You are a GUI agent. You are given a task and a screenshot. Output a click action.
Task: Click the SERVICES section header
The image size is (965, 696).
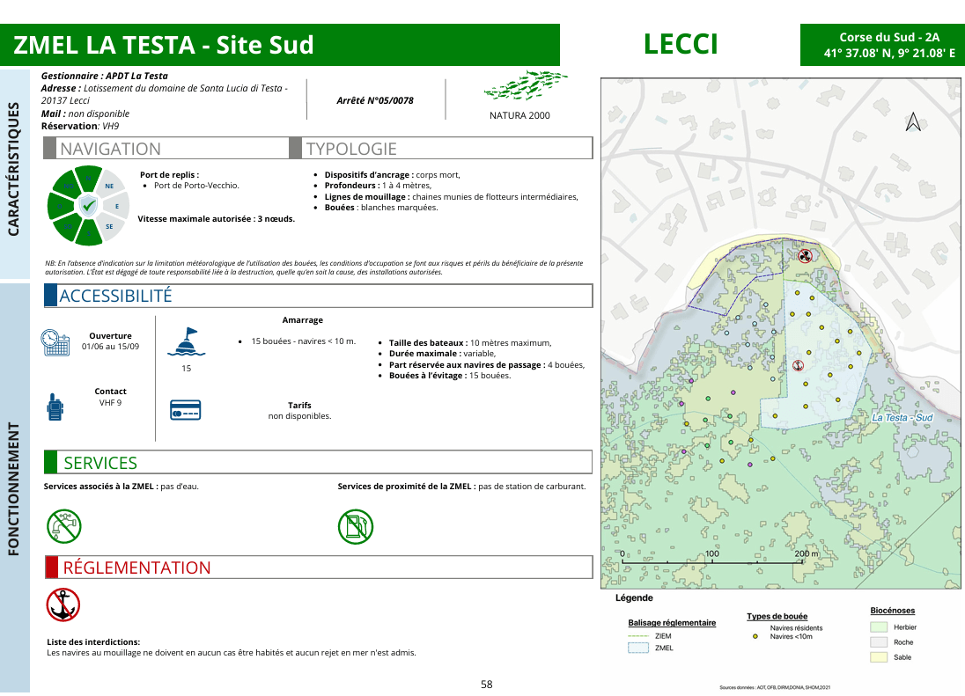(x=318, y=462)
